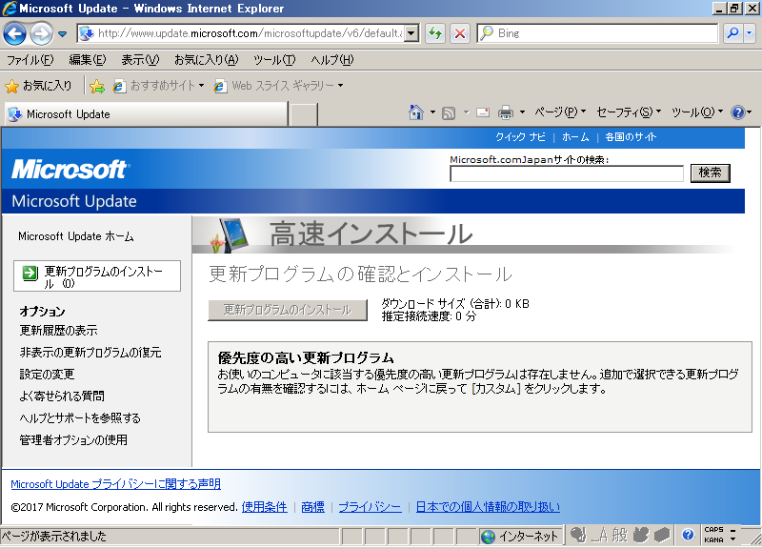Viewport: 762px width, 549px height.
Task: Expand the ページ(P) toolbar dropdown
Action: click(x=560, y=112)
